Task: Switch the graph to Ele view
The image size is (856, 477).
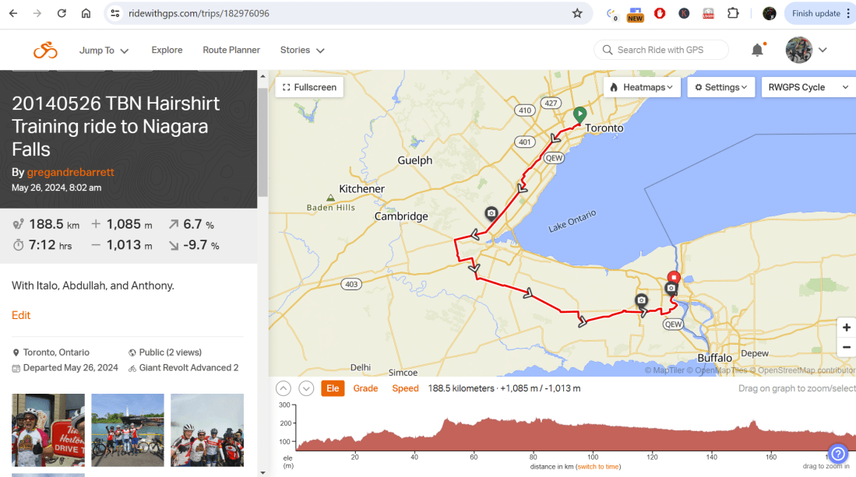Action: point(333,388)
